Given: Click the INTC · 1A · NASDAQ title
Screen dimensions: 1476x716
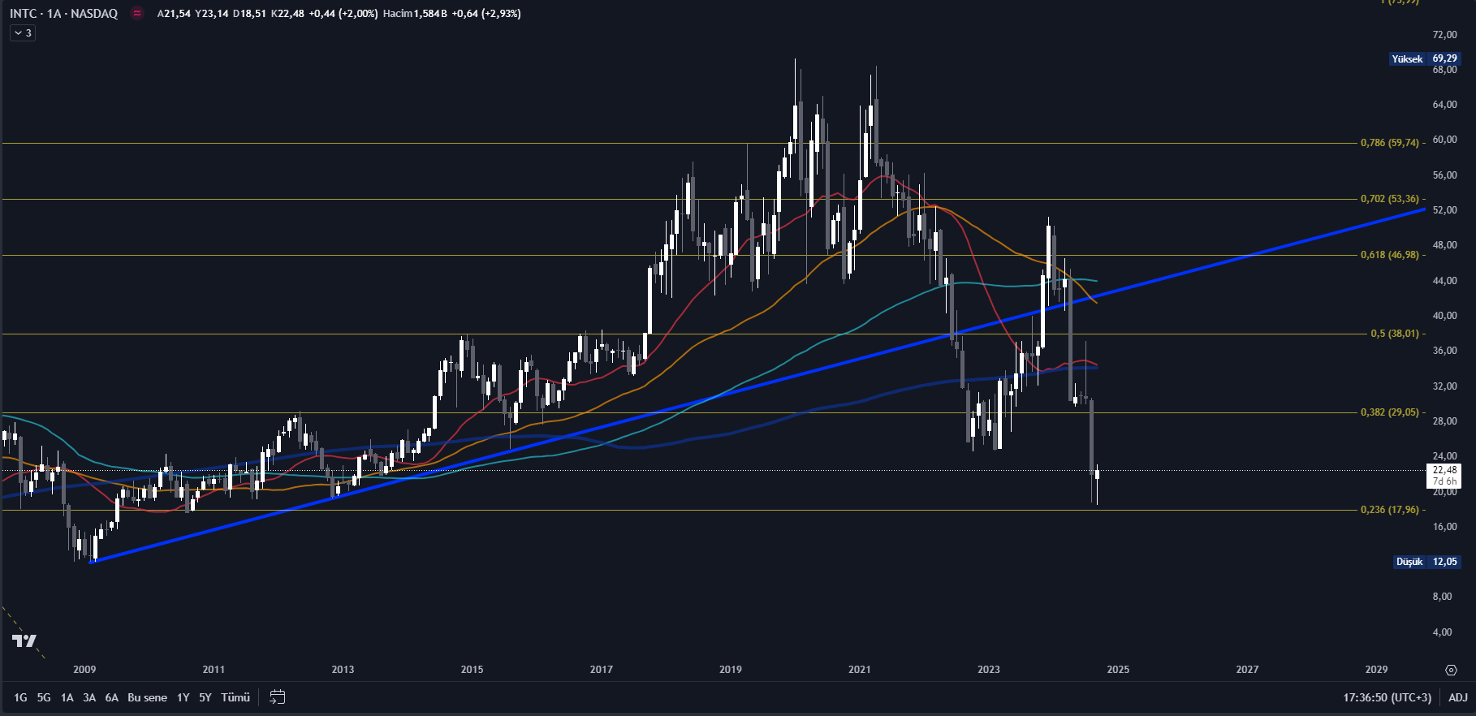Looking at the screenshot, I should click(x=64, y=13).
